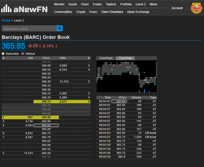The width and height of the screenshot is (204, 167).
Task: Click the highlighted 365.95 best bid price
Action: 46,117
